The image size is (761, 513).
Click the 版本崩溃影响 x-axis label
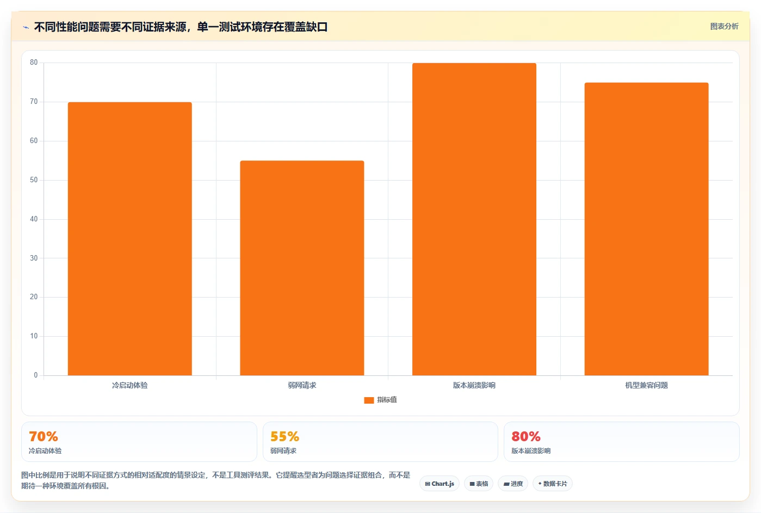474,385
